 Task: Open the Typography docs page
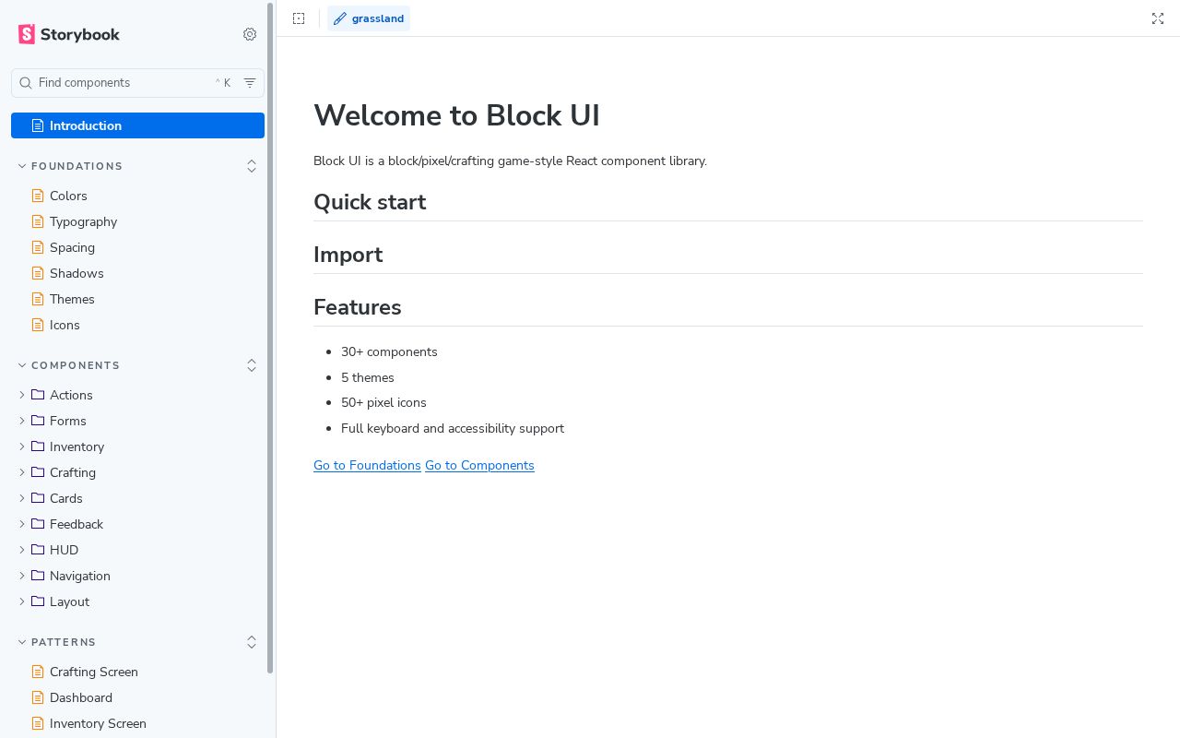137,221
